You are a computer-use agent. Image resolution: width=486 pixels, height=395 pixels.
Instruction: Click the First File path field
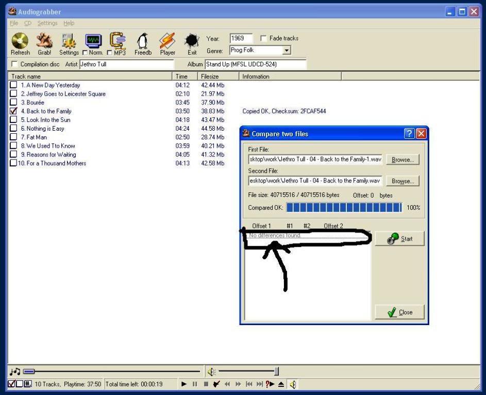click(x=315, y=159)
